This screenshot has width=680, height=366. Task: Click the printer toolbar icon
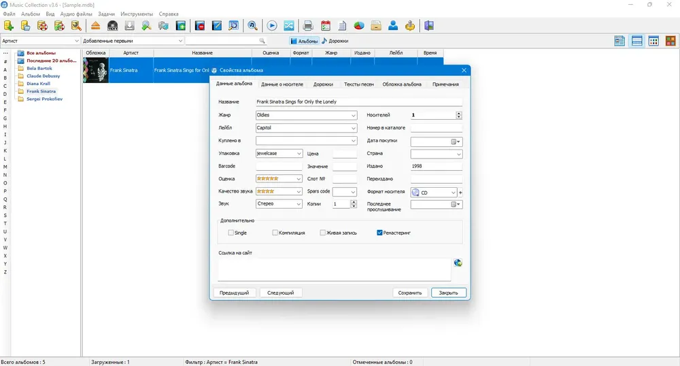click(x=308, y=26)
